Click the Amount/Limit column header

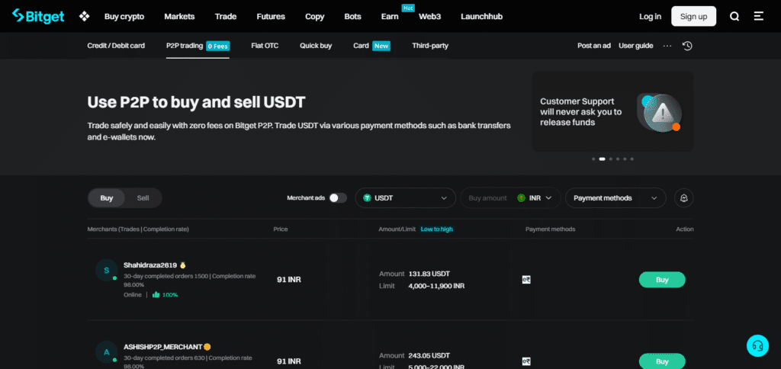point(397,229)
